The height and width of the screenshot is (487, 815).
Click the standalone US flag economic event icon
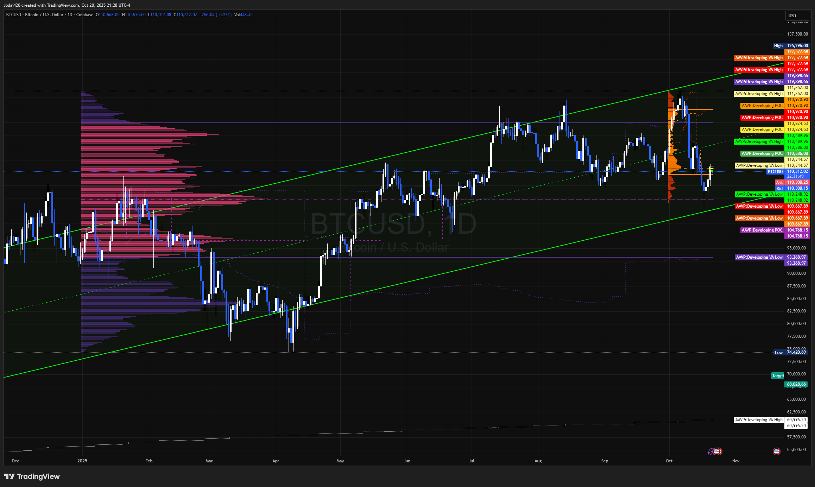[x=777, y=451]
